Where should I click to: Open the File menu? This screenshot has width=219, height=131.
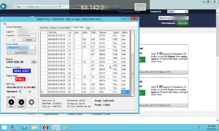coord(5,24)
